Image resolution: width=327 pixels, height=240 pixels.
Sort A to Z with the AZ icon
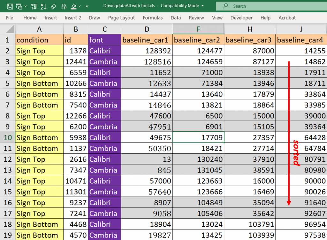(43, 6)
